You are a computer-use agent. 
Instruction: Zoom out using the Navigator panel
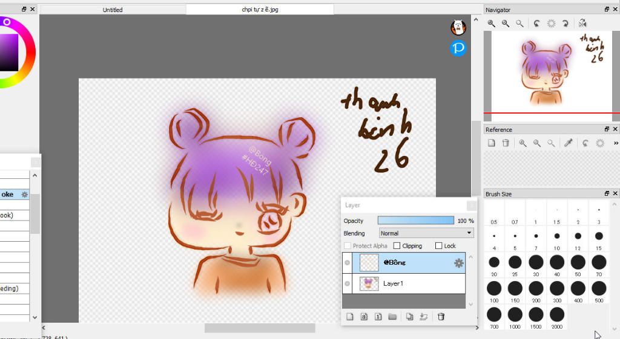tap(506, 24)
